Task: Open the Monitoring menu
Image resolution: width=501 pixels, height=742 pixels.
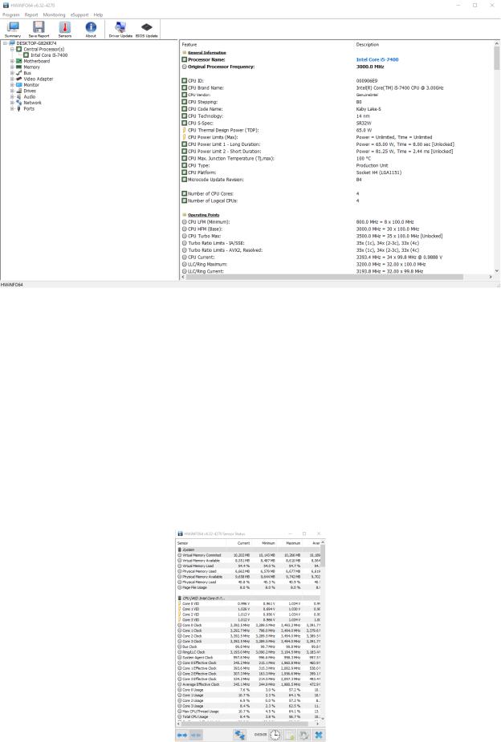Action: (x=54, y=14)
